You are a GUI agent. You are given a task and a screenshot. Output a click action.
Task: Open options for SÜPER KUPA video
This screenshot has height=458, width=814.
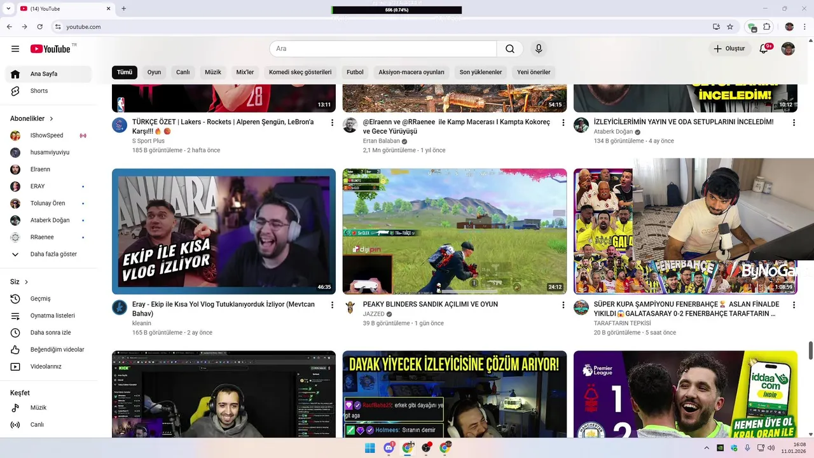tap(794, 305)
